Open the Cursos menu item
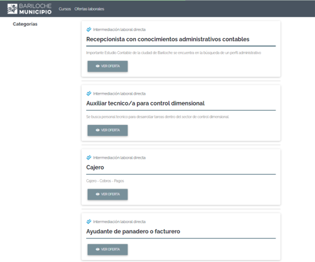The height and width of the screenshot is (262, 315). [x=65, y=9]
